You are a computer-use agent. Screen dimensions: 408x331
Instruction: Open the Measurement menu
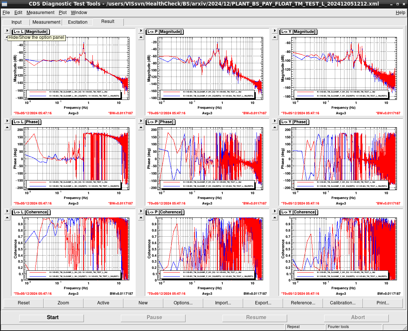pyautogui.click(x=40, y=13)
